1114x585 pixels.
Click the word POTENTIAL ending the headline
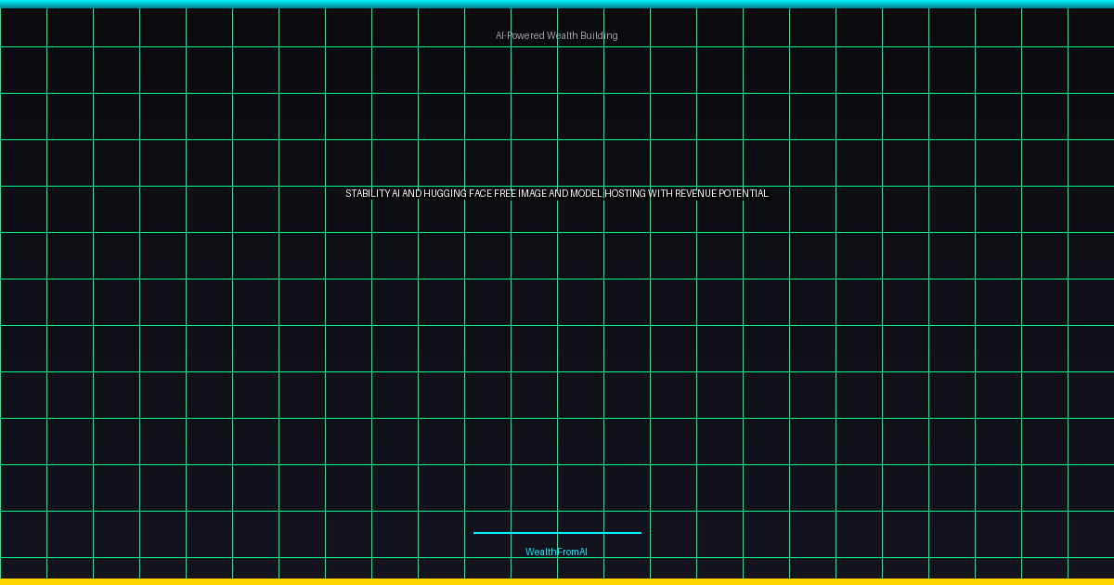tap(744, 194)
